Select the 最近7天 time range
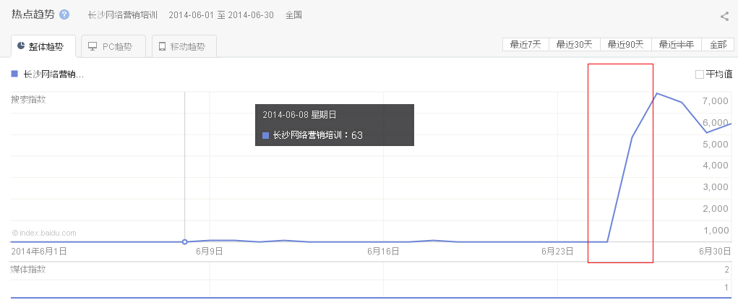738x300 pixels. coord(525,45)
